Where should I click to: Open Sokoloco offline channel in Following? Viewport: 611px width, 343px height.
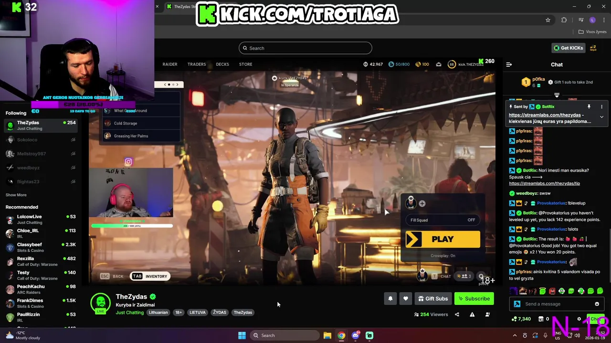(x=41, y=140)
